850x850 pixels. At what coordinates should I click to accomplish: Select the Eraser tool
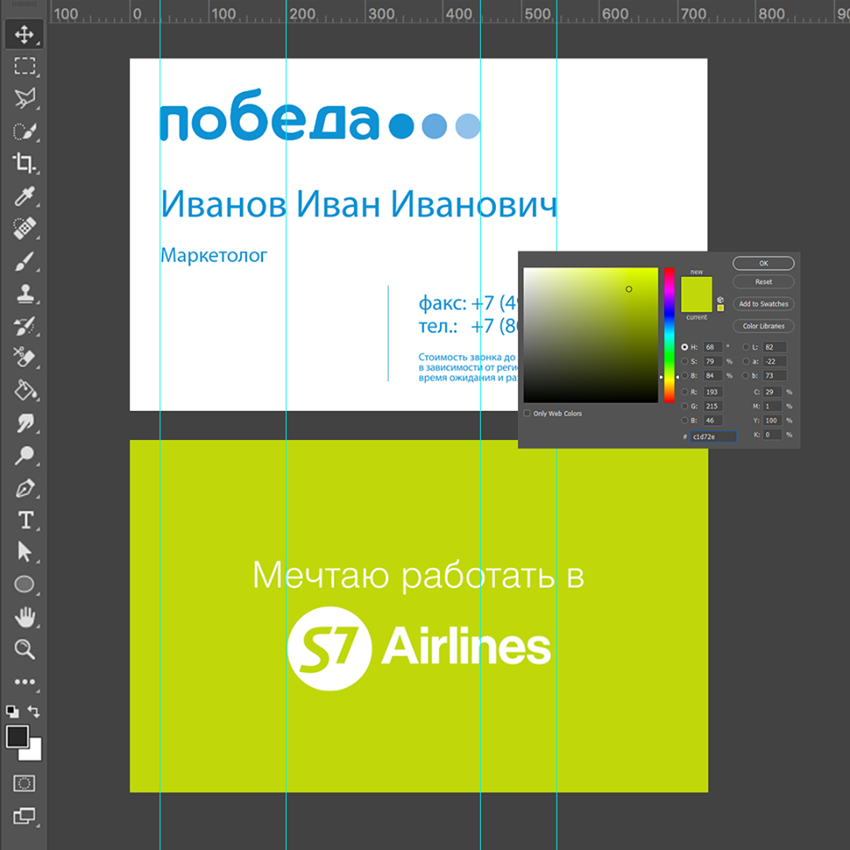click(24, 358)
